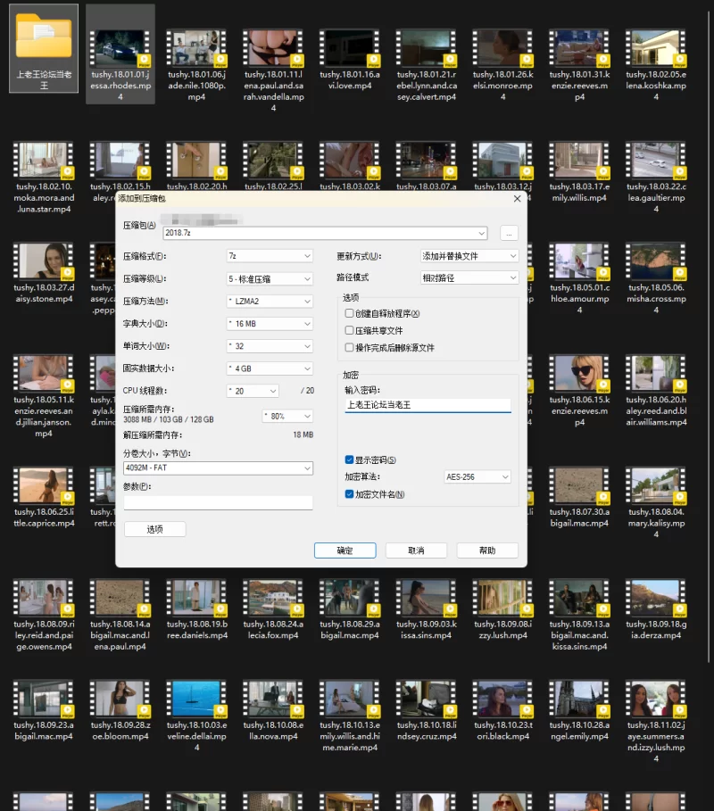This screenshot has height=811, width=714.
Task: Click the 输入密码 password field
Action: tap(428, 405)
